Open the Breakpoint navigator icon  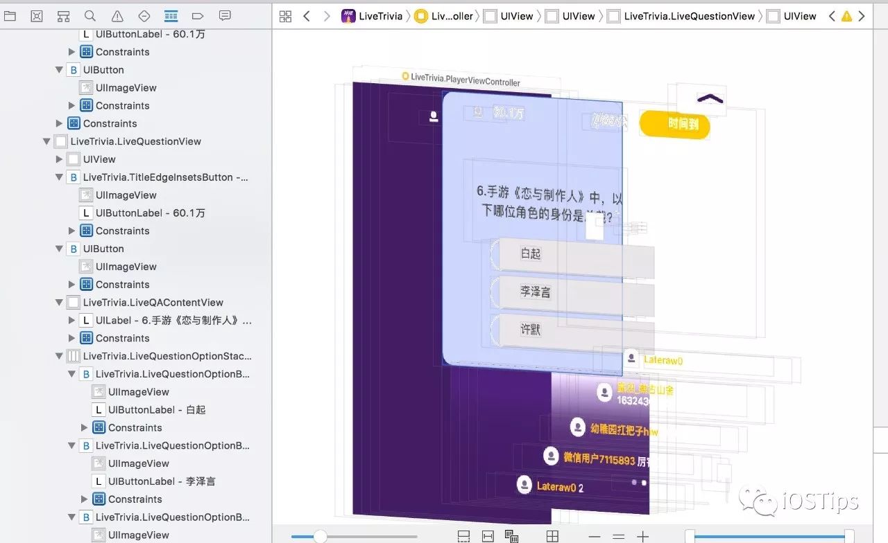(x=198, y=16)
